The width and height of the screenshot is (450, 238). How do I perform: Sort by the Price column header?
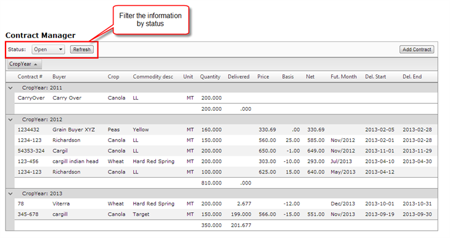click(x=263, y=77)
